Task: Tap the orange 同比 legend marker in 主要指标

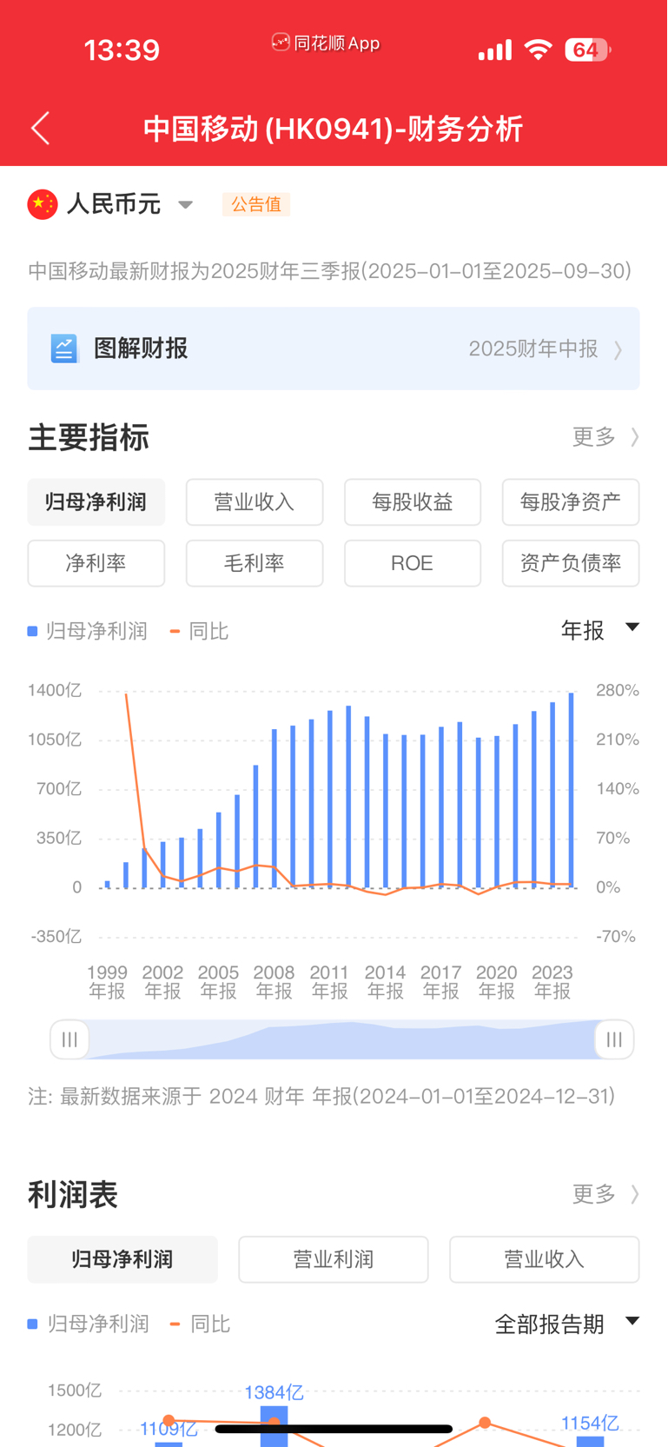Action: pyautogui.click(x=175, y=631)
